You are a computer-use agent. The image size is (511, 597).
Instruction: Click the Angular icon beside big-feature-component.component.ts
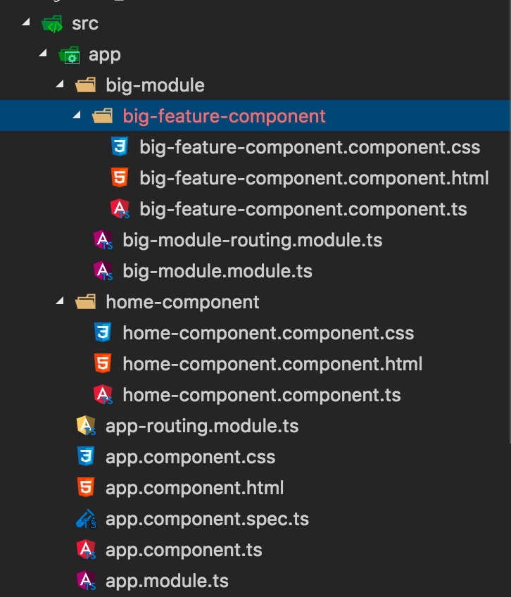[120, 209]
